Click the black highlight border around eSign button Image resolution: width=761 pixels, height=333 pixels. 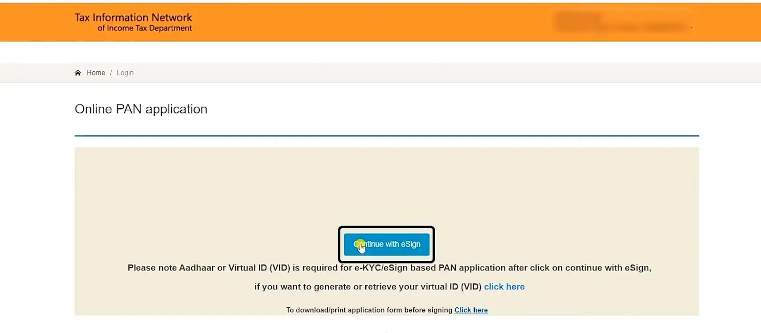387,228
